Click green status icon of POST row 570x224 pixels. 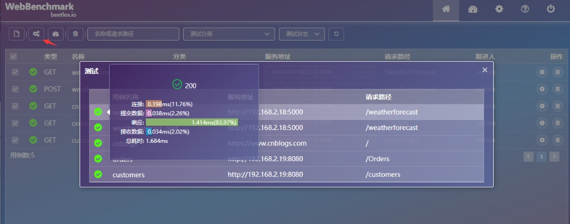tap(33, 89)
